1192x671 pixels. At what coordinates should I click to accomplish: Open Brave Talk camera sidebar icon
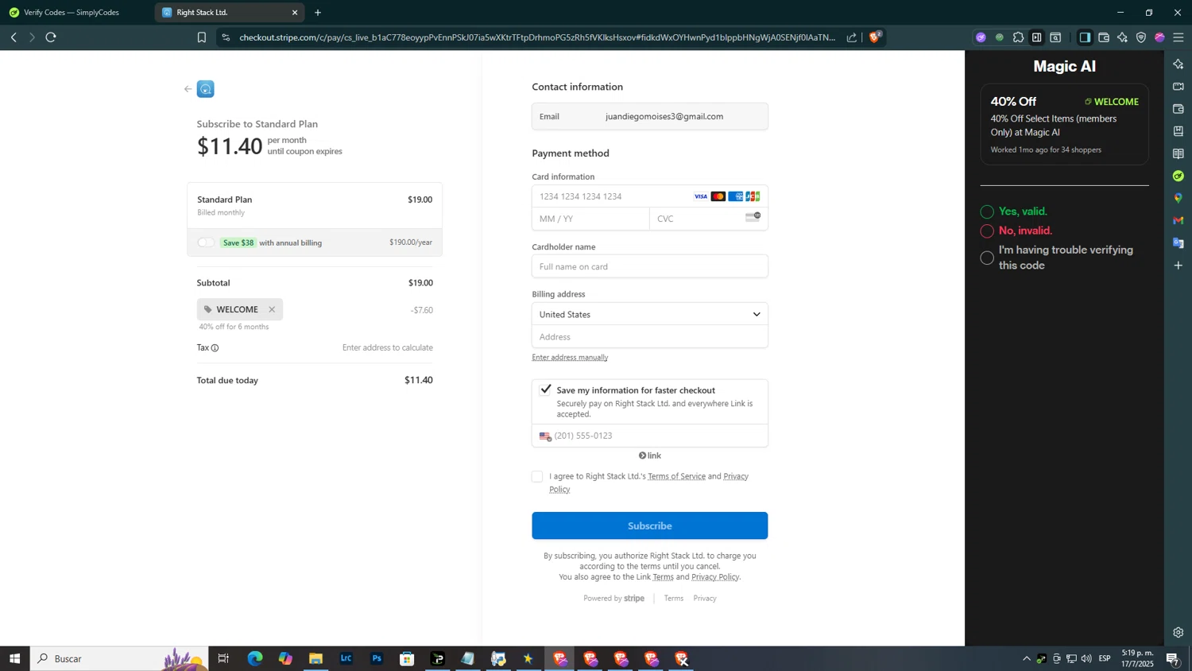pos(1178,86)
